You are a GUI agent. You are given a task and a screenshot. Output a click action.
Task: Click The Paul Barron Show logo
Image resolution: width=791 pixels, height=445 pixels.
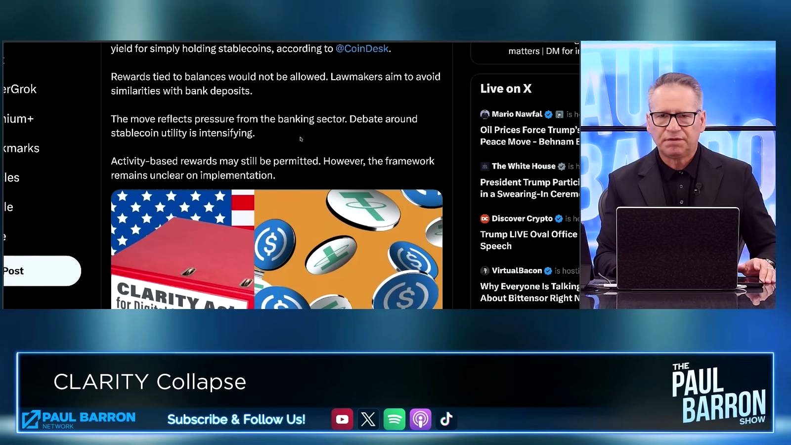pos(719,394)
